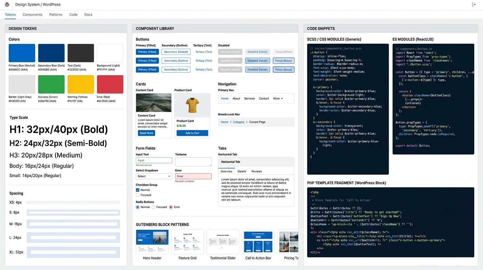
Task: Select the Secondary Blue (Dark) swatch
Action: point(51,53)
